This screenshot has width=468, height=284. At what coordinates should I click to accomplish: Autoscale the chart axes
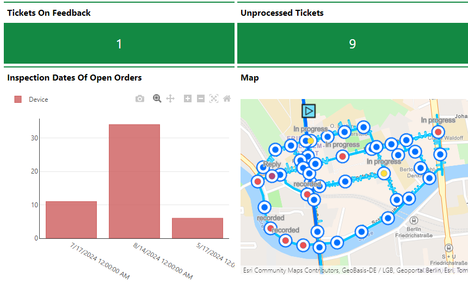(214, 98)
